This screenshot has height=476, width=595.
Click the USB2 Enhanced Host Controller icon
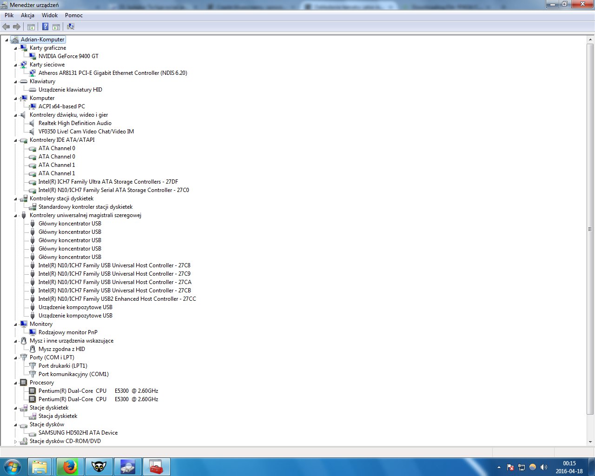pos(33,299)
